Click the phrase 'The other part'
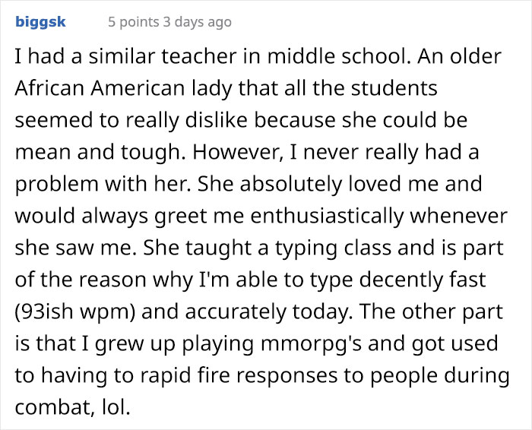 431,312
